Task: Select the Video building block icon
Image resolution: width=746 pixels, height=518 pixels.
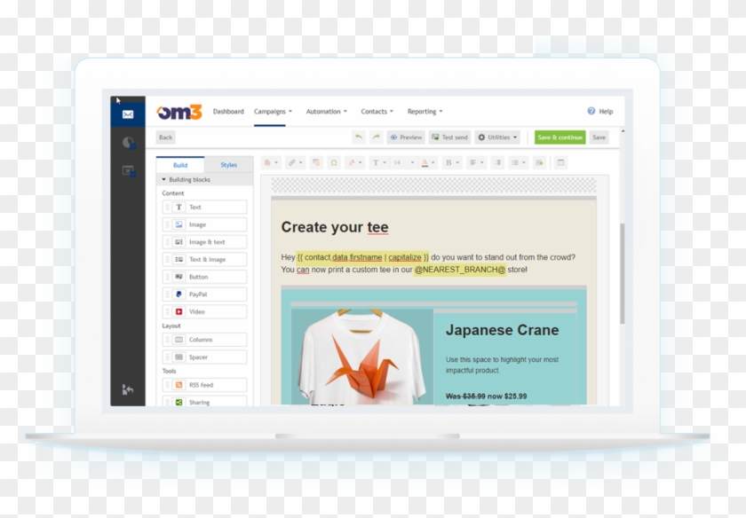Action: pos(179,310)
